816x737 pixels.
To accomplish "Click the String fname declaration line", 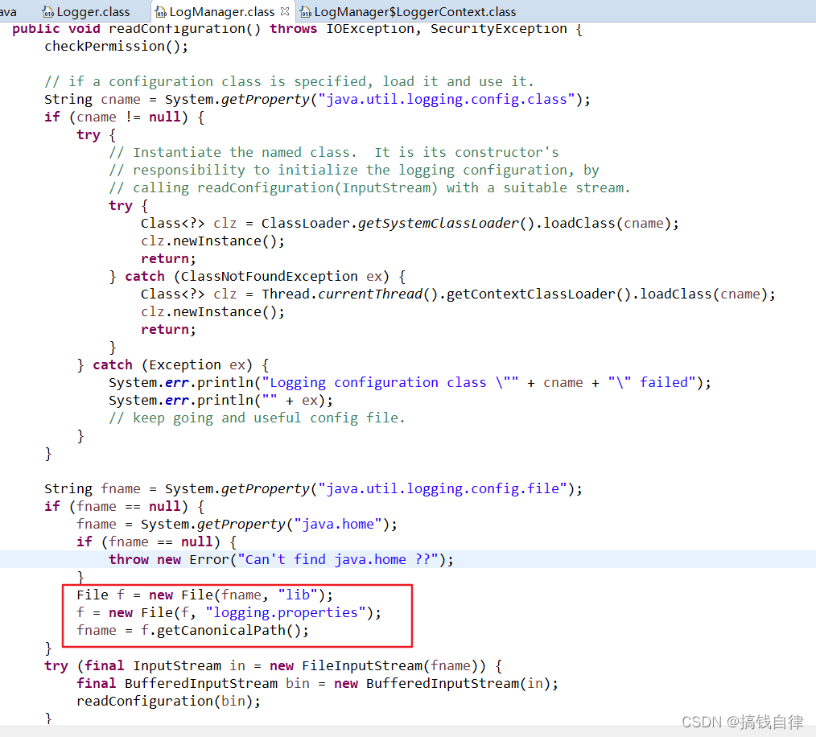I will (313, 488).
